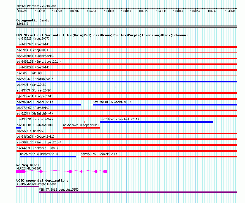Click the 10487k ruler position
The width and height of the screenshot is (245, 203).
230,11
